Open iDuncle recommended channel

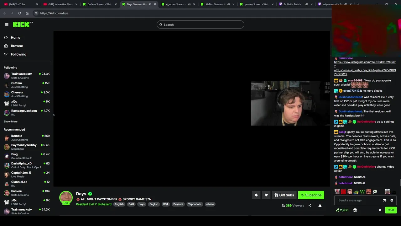[x=27, y=137]
